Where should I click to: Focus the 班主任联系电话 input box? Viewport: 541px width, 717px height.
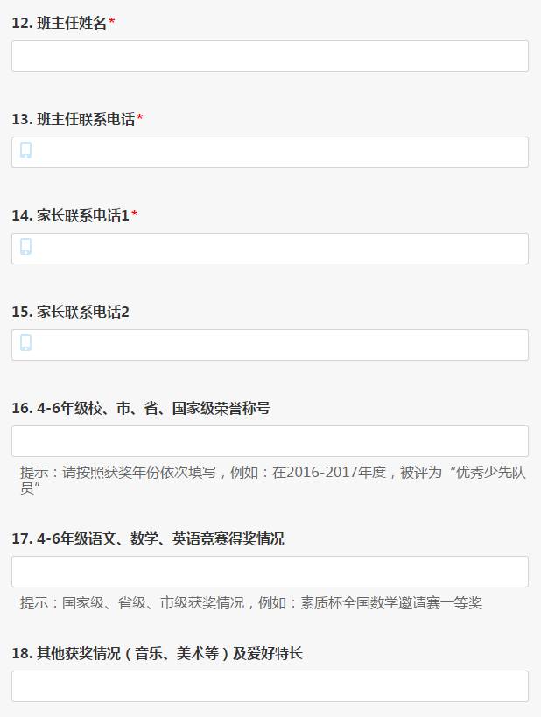280,152
